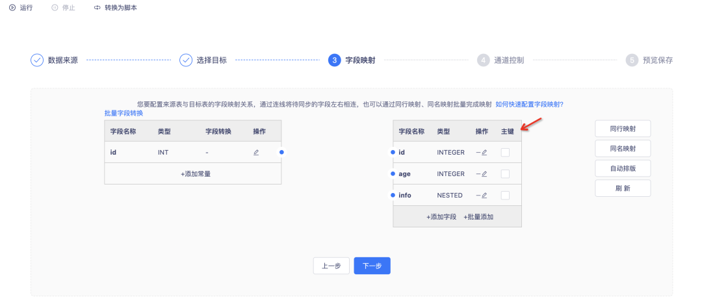Remove target field info with minus icon
This screenshot has width=702, height=306.
(x=478, y=196)
